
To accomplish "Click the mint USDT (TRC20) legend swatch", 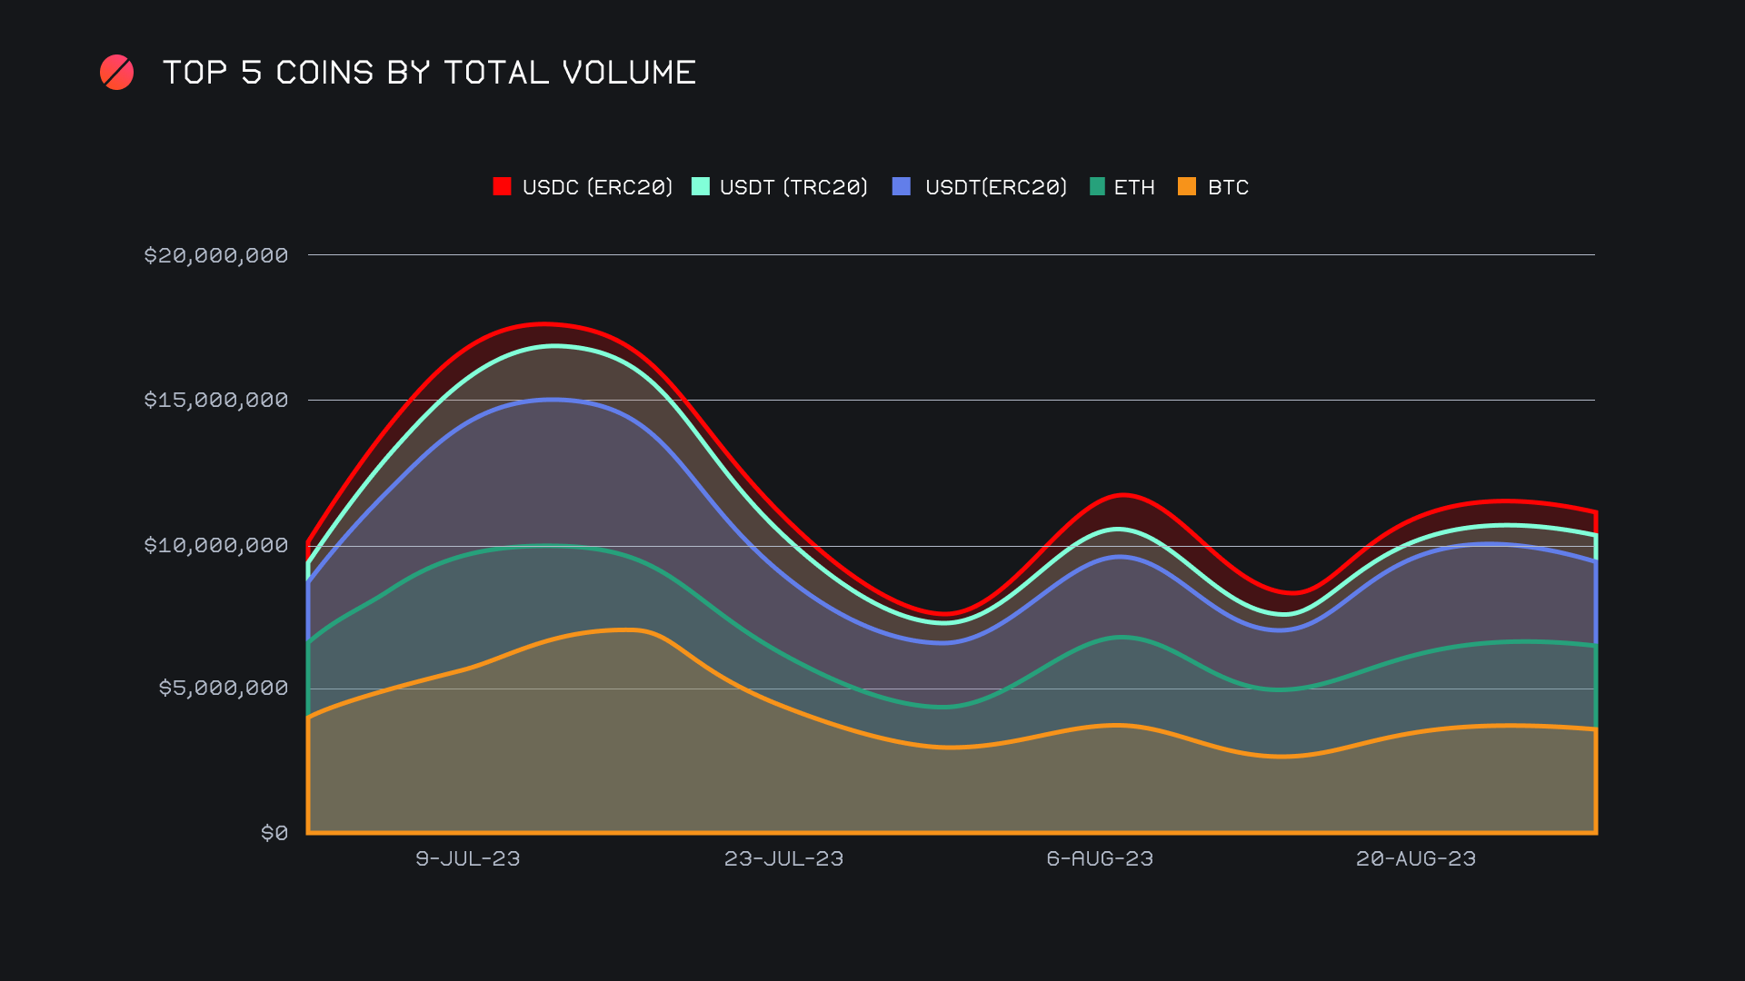I will click(700, 186).
